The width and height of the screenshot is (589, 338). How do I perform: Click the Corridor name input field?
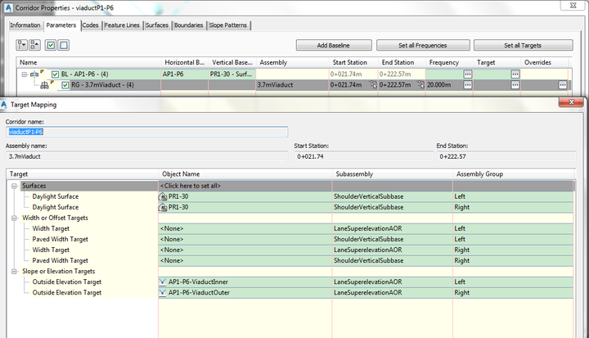(x=147, y=131)
